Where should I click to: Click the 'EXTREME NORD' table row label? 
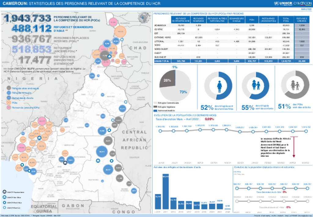(x=162, y=37)
